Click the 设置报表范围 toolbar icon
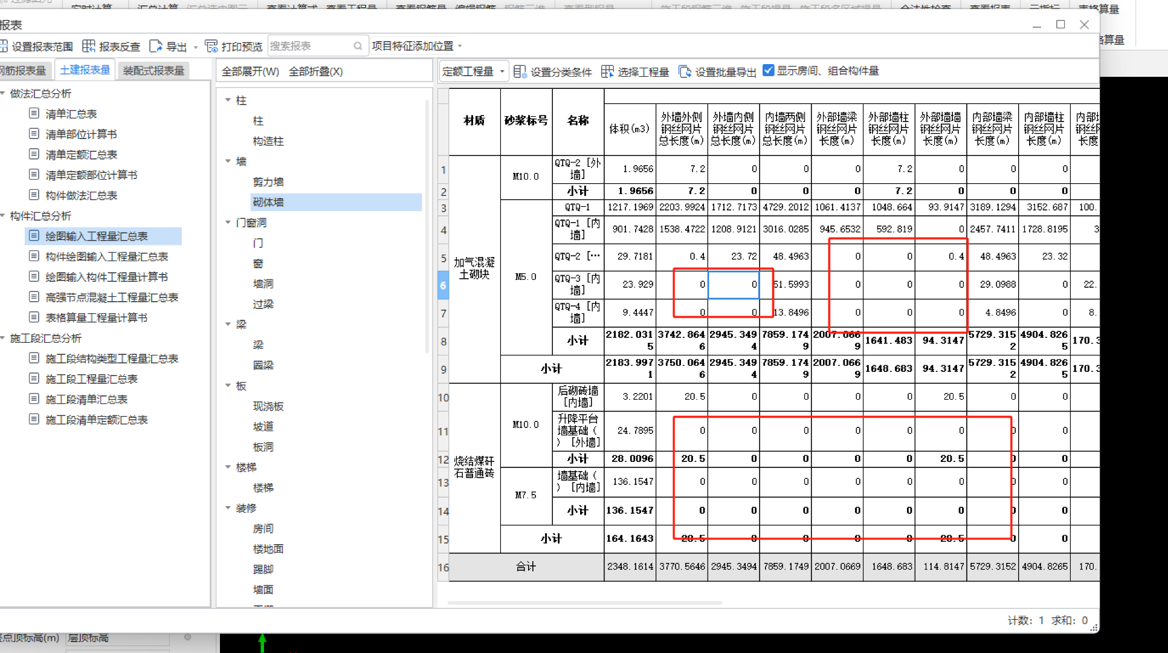The height and width of the screenshot is (653, 1168). [4, 47]
